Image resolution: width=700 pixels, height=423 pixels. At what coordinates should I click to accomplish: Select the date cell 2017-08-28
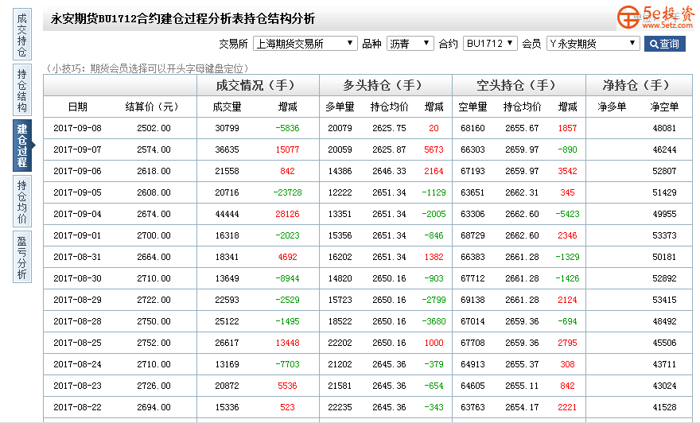(78, 321)
